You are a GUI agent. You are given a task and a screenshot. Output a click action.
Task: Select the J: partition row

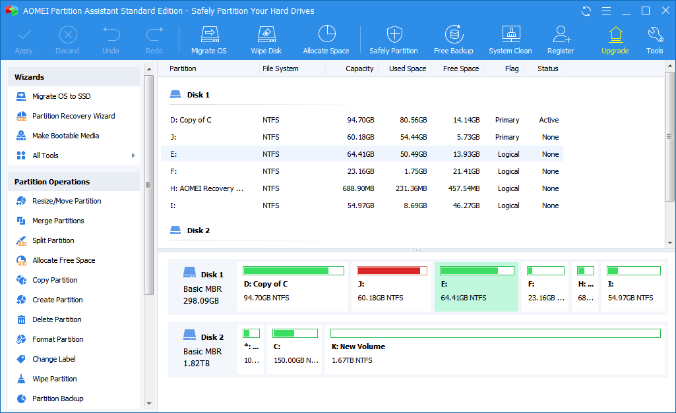point(362,138)
